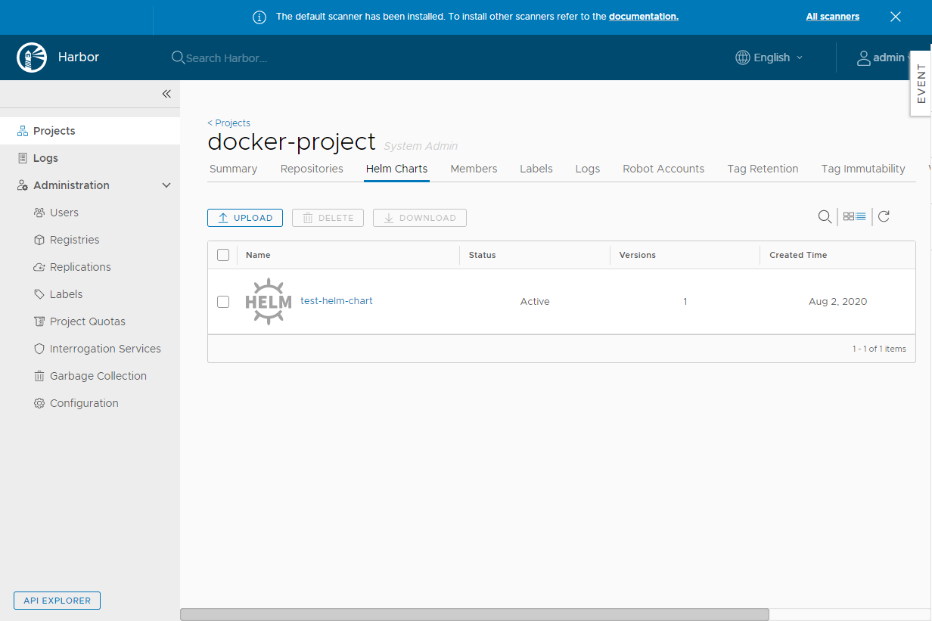Sort by the Versions column header
Screen dimensions: 932x621
pyautogui.click(x=637, y=255)
